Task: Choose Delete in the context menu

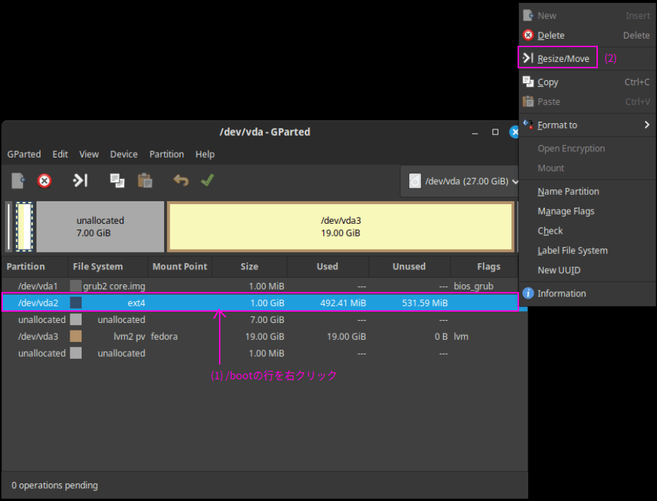Action: [587, 35]
